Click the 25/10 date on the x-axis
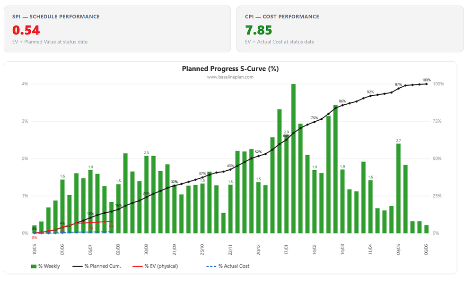This screenshot has height=283, width=472. point(202,250)
